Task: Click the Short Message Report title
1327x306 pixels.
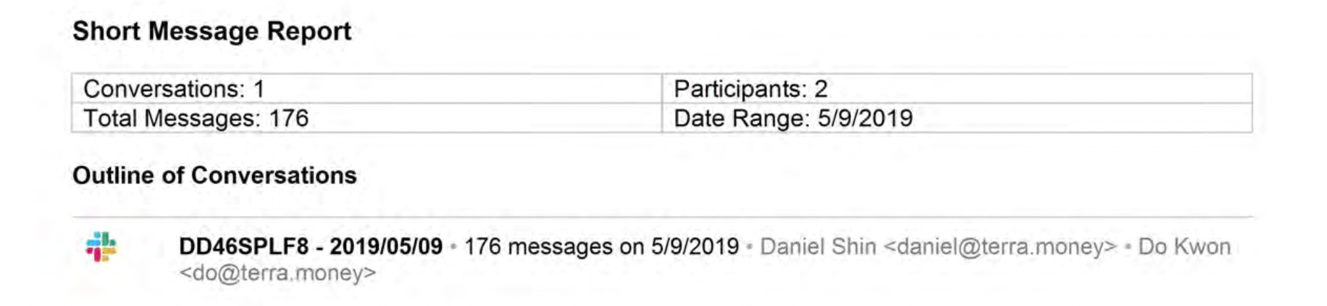Action: pos(211,31)
